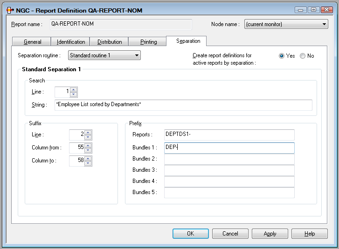This screenshot has height=249, width=339.
Task: Select No for create report definitions
Action: 303,56
